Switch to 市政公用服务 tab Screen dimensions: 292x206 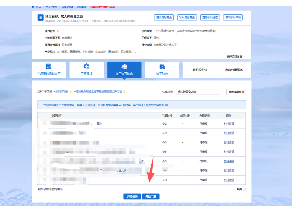pyautogui.click(x=234, y=70)
